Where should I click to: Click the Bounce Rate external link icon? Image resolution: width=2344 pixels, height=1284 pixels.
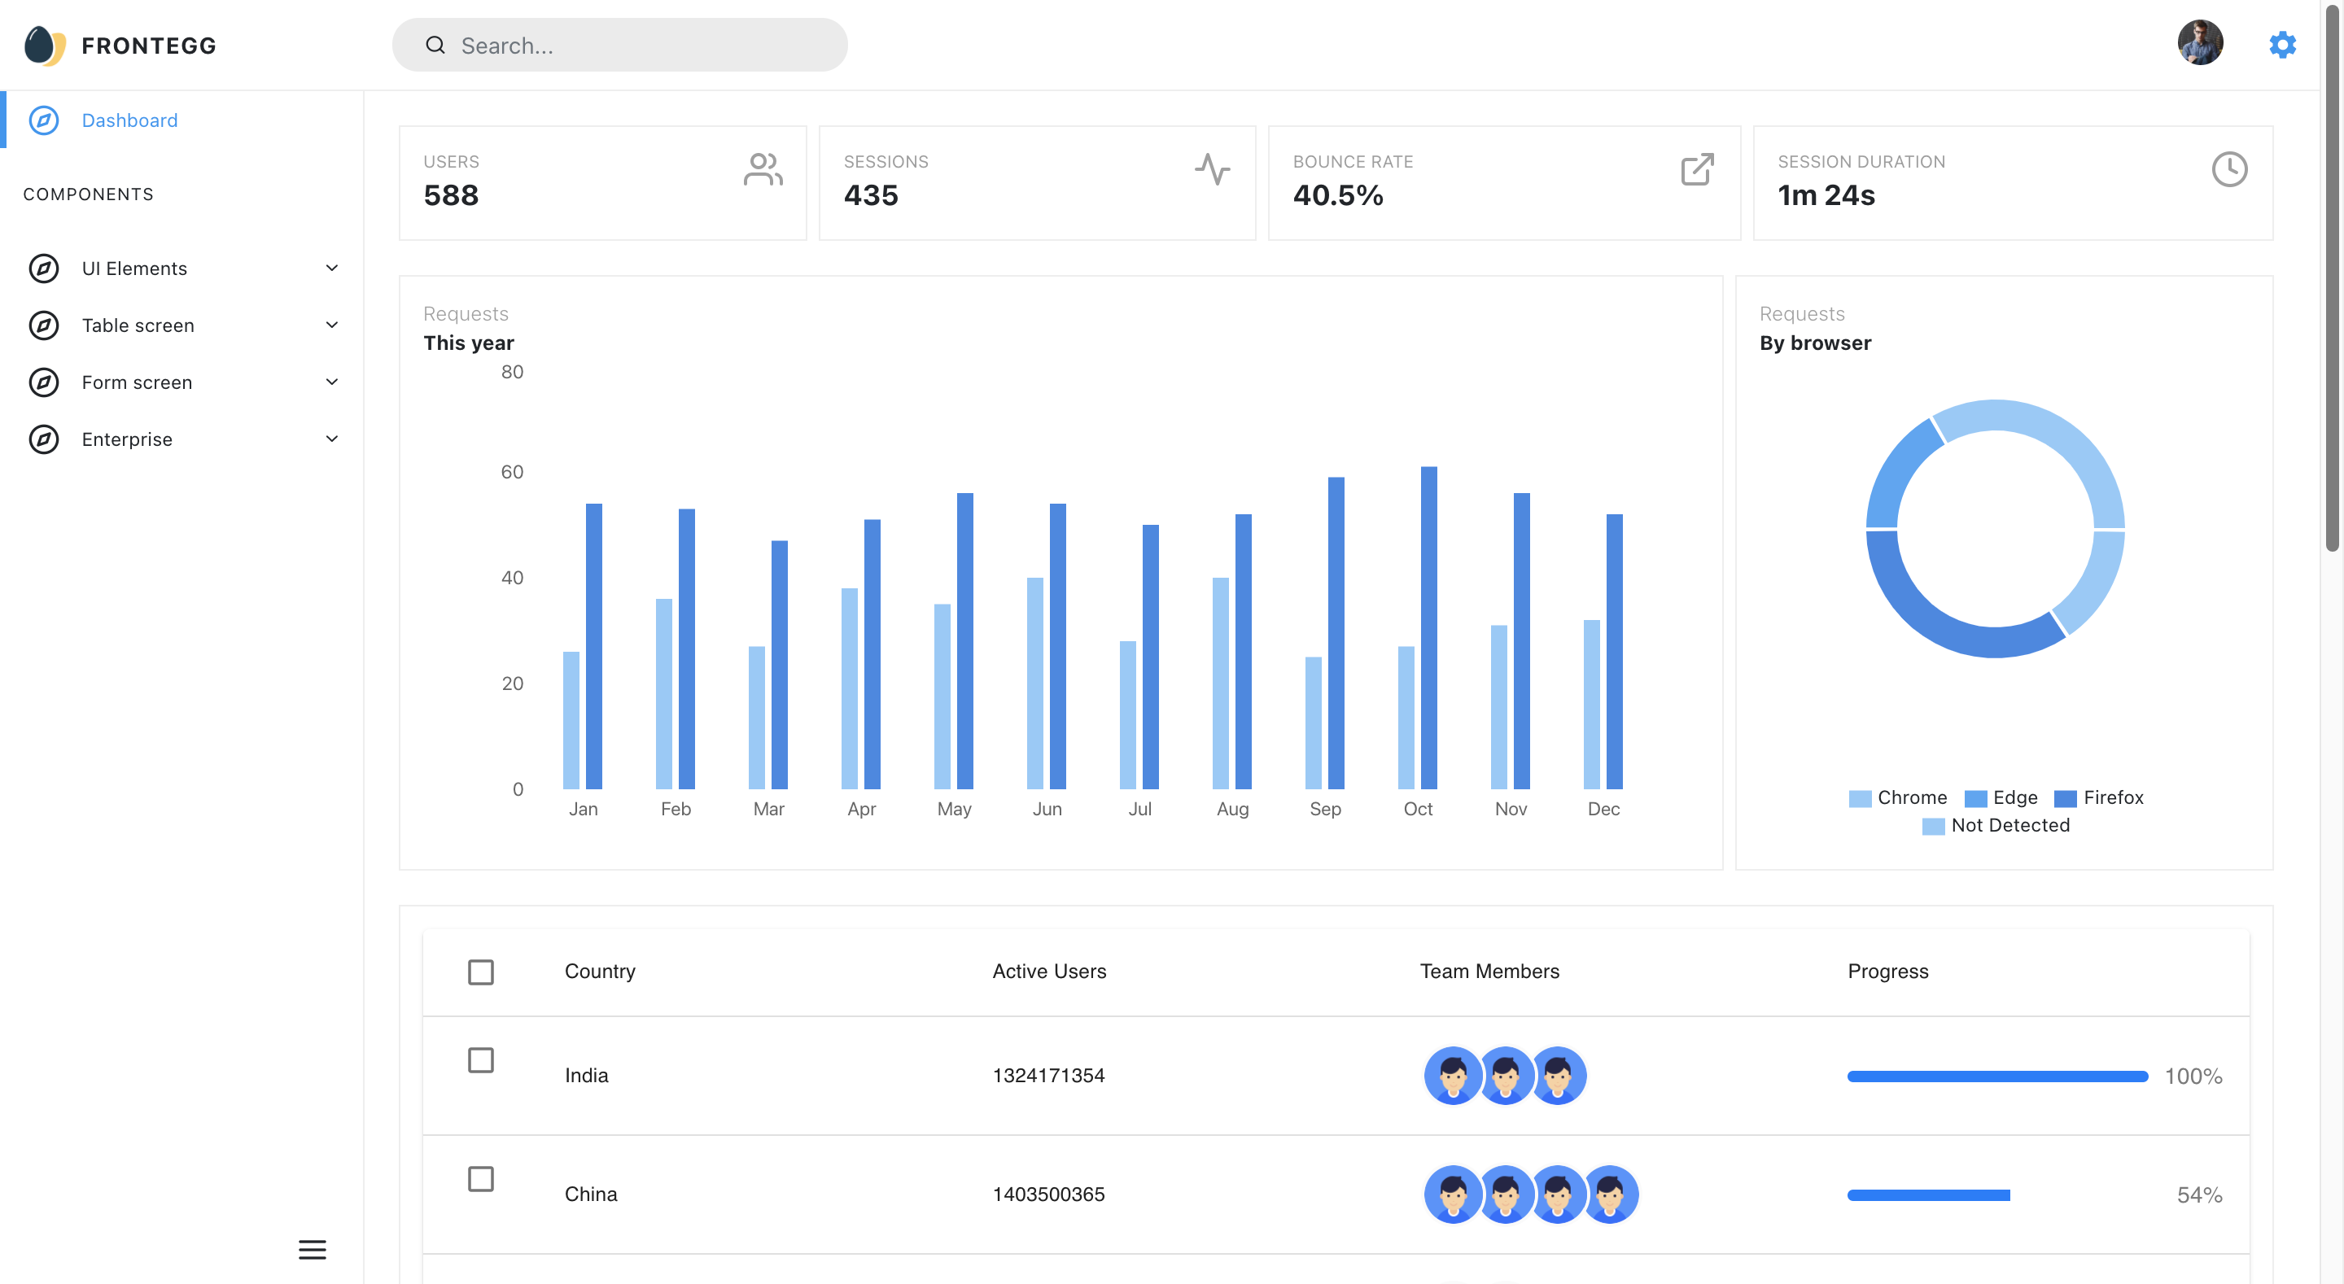click(x=1697, y=169)
